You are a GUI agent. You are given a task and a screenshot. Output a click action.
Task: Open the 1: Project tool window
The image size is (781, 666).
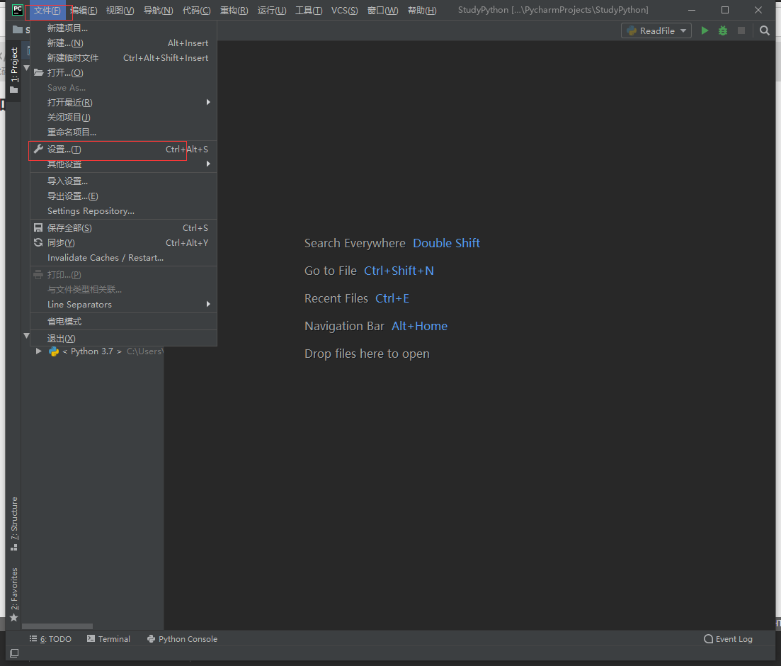click(x=14, y=70)
